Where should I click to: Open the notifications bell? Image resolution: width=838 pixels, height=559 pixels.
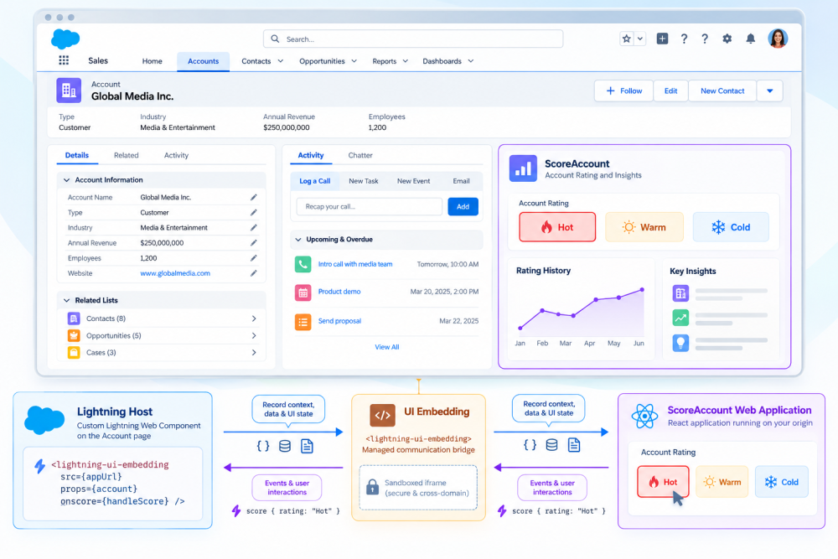[750, 39]
